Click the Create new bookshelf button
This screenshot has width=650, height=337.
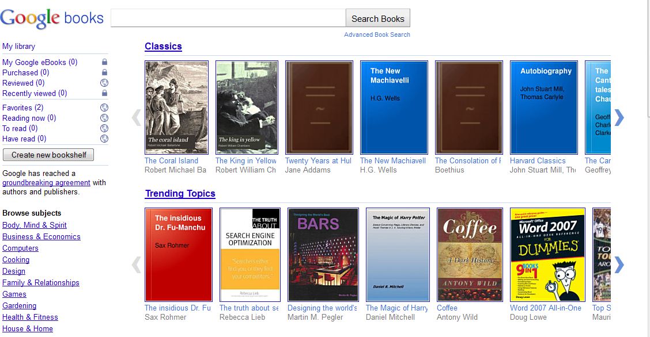(x=48, y=155)
